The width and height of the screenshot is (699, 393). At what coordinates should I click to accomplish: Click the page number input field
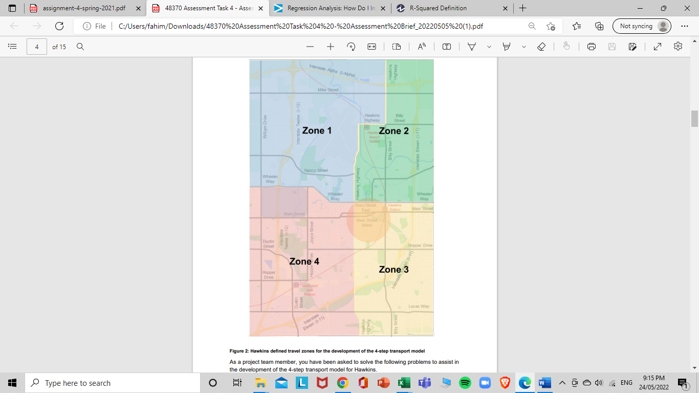37,47
